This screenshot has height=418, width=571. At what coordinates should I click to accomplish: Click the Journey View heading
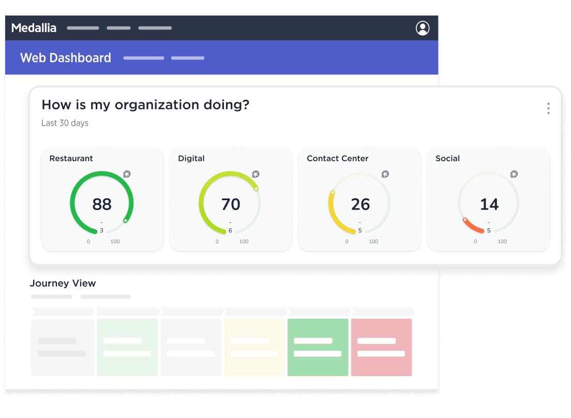(63, 283)
